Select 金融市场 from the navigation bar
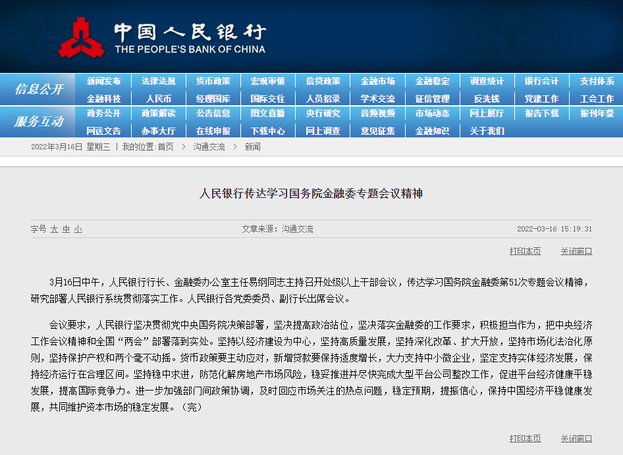Image resolution: width=623 pixels, height=455 pixels. (x=379, y=81)
